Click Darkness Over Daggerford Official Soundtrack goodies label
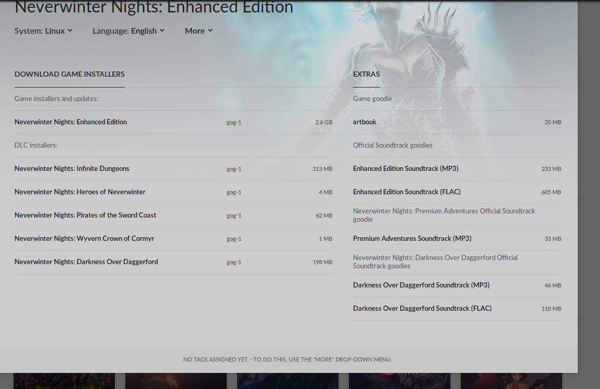The height and width of the screenshot is (389, 600). click(435, 262)
